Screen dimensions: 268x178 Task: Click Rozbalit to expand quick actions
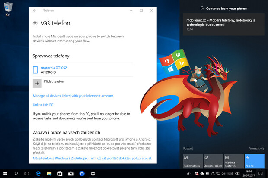(x=188, y=148)
